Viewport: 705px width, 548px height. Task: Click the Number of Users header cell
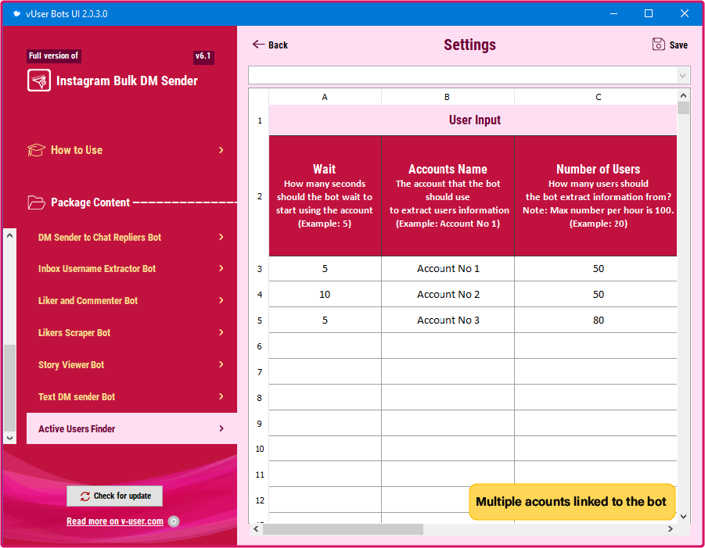[x=595, y=196]
